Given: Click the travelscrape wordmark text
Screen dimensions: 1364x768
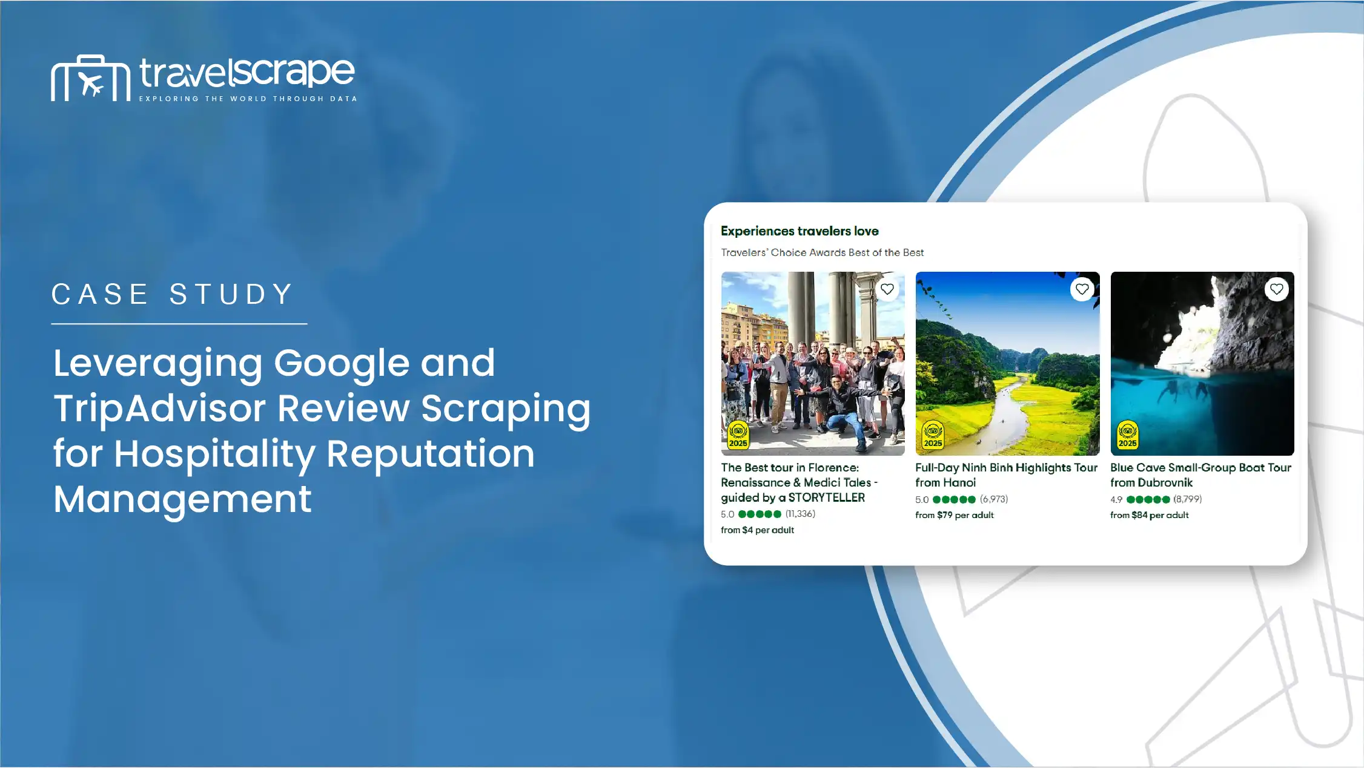Looking at the screenshot, I should (x=247, y=73).
